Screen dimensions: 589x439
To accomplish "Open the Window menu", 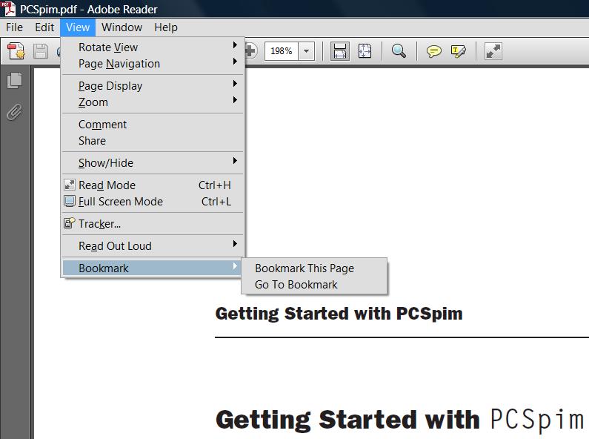I will (x=122, y=27).
